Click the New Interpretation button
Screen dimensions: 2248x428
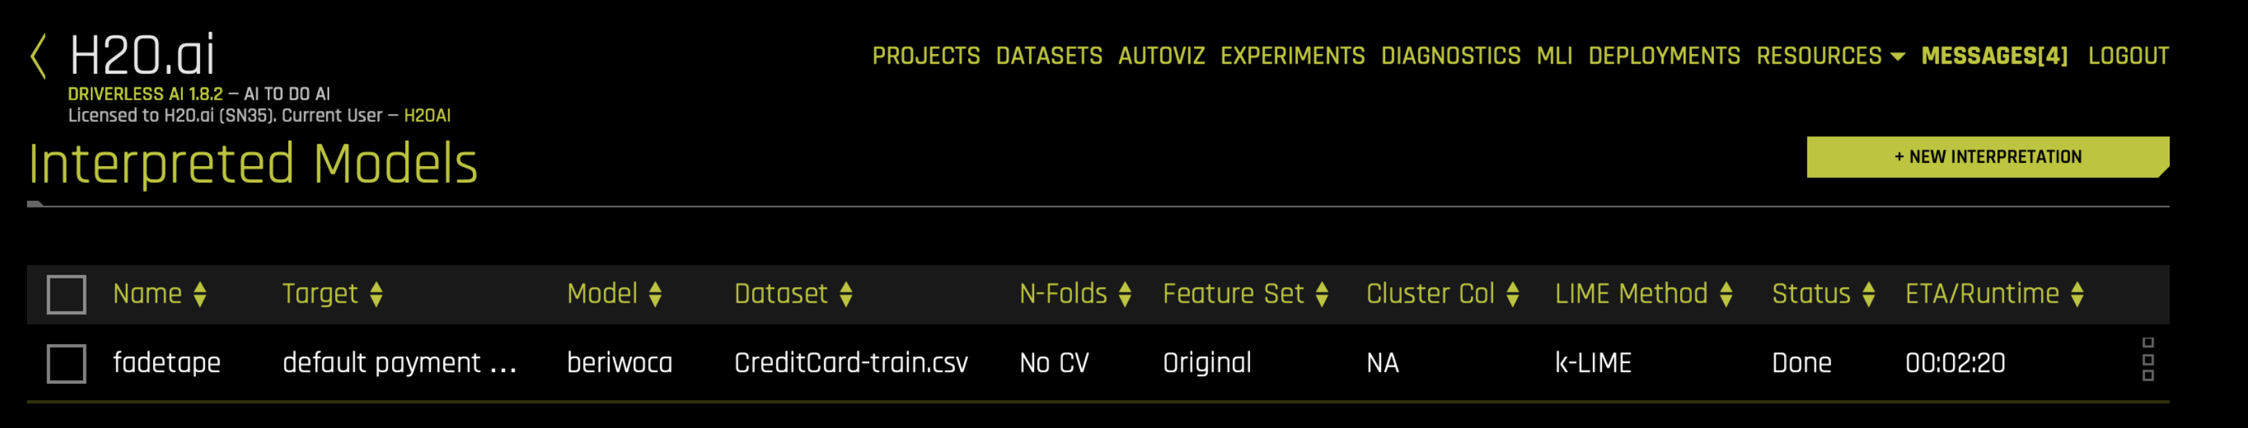[x=1987, y=157]
